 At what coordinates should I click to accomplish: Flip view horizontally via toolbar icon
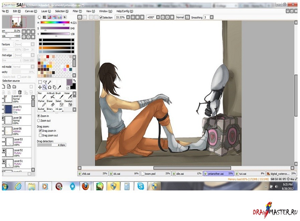click(x=188, y=17)
